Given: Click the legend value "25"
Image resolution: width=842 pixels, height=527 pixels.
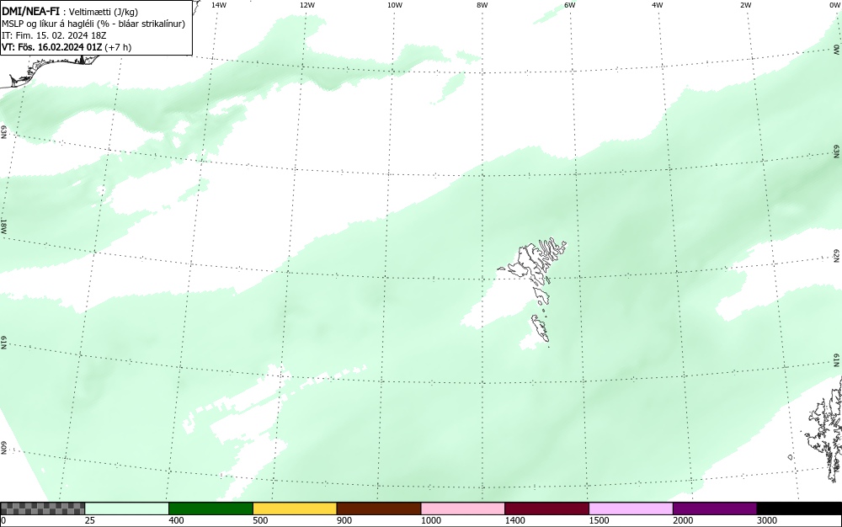Looking at the screenshot, I should click(x=90, y=520).
